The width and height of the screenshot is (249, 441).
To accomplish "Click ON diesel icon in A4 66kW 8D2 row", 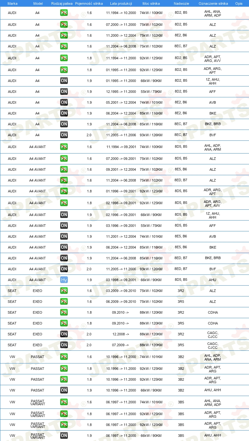I will pos(64,81).
